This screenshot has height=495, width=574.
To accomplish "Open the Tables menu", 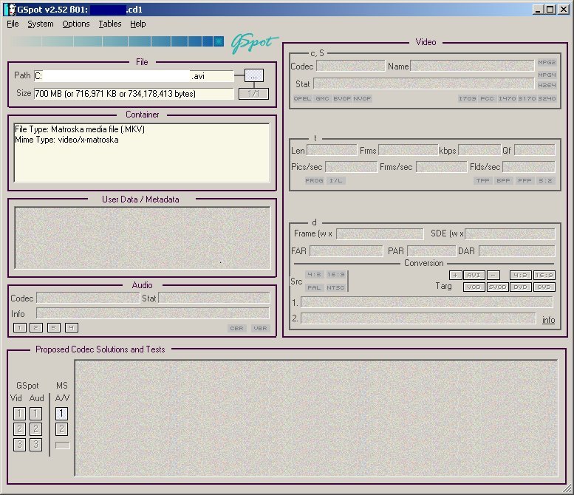I will tap(110, 24).
